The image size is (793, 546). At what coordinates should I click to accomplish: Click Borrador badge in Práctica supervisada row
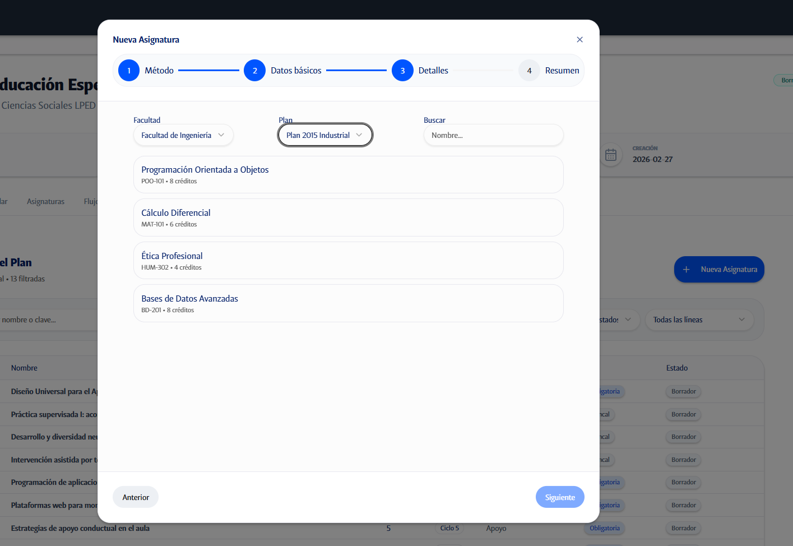(x=684, y=414)
